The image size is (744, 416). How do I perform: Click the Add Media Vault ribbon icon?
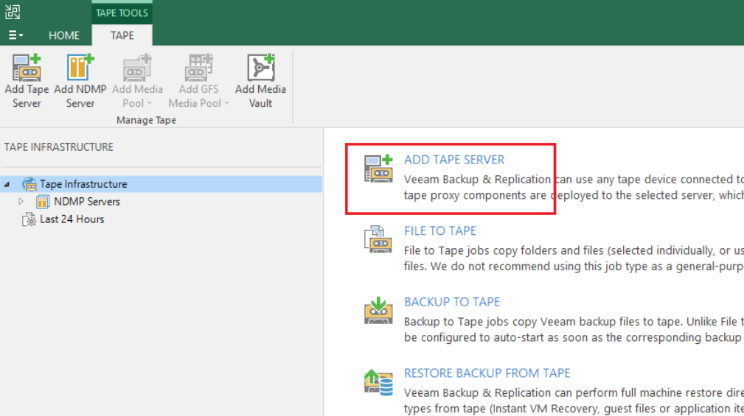pyautogui.click(x=260, y=67)
